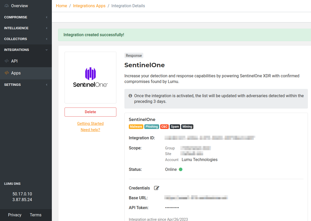Screen dimensions: 311x221
Task: Click the API code icon in sidebar
Action: click(x=7, y=61)
